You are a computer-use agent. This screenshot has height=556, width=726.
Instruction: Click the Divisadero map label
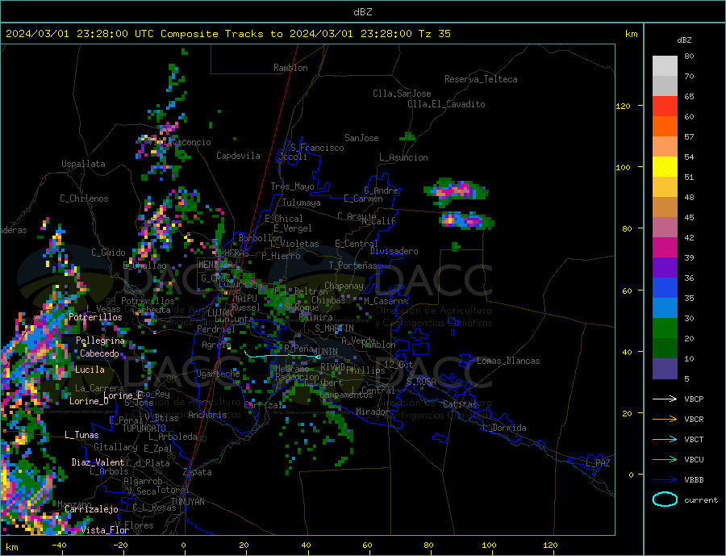[394, 251]
